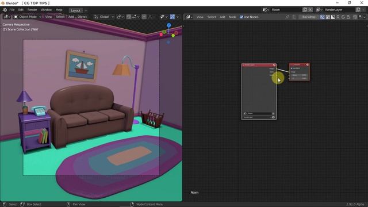Image resolution: width=368 pixels, height=207 pixels.
Task: Toggle the Use Nodes checkbox
Action: [x=241, y=17]
